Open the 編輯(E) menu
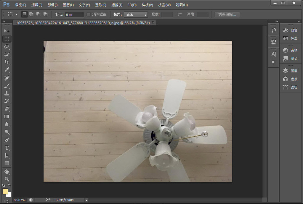Viewport: 303px width, 204px height. pyautogui.click(x=37, y=5)
